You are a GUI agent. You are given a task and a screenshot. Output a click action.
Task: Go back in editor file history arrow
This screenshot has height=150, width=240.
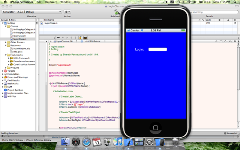[46, 41]
